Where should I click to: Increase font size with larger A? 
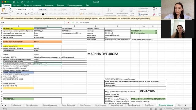point(40,9)
